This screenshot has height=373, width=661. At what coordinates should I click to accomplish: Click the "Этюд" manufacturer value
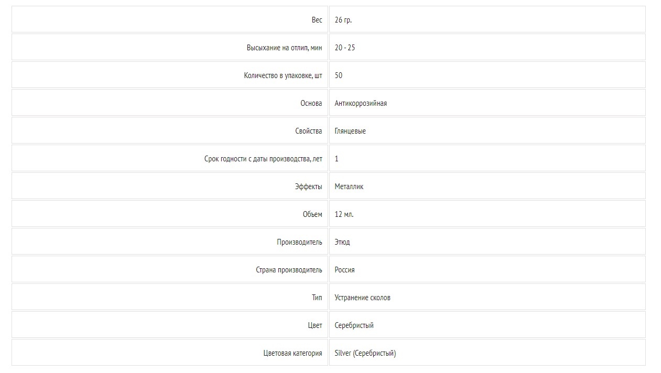click(x=342, y=242)
